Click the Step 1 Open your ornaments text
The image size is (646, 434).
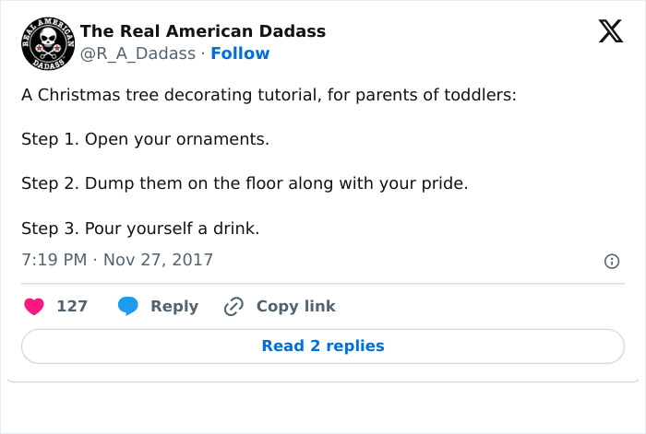(x=145, y=140)
